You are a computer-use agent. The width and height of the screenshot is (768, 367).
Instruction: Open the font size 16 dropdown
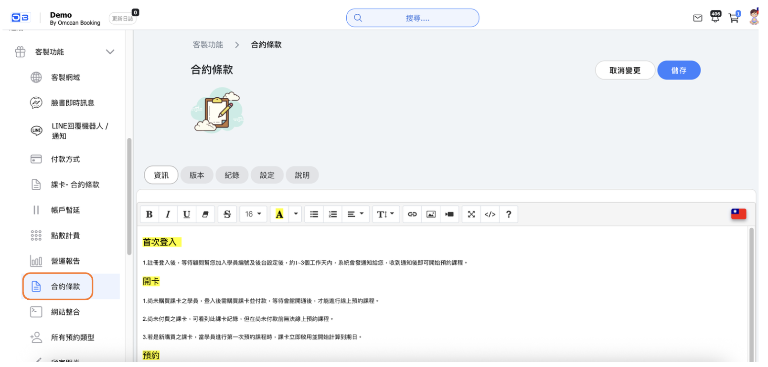(253, 214)
